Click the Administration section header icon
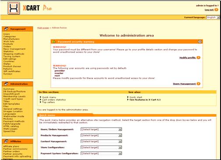Screen dimensions: 221x160 [6, 84]
